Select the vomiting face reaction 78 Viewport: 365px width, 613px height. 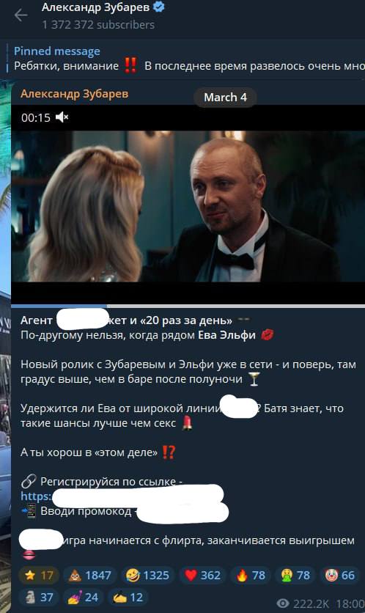295,575
